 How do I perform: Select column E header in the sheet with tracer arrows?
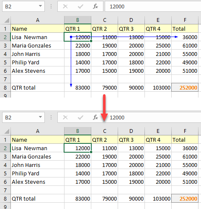point(158,20)
